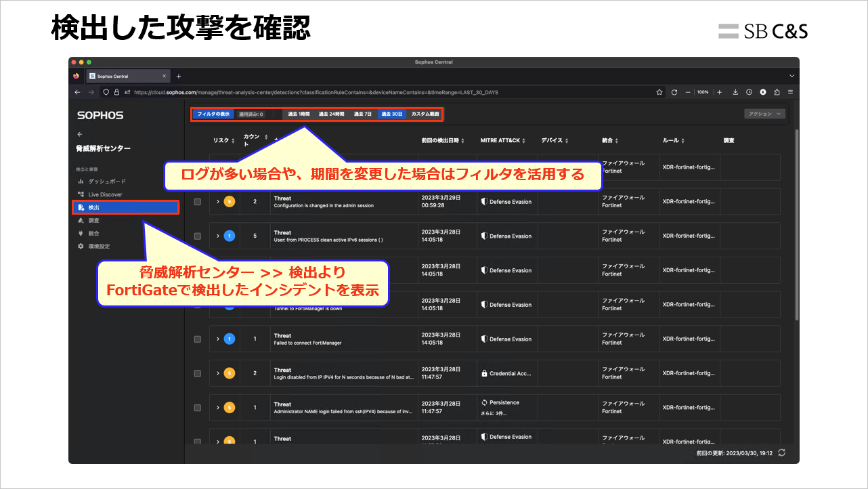Check the Failed to connect FortiManager checkbox
Screen dimensions: 868x489
[x=198, y=339]
